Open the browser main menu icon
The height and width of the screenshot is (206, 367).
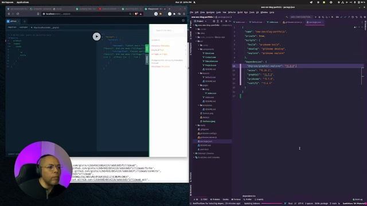(x=184, y=14)
